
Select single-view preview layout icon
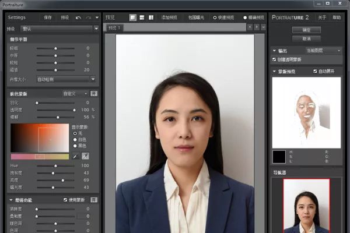tap(133, 17)
